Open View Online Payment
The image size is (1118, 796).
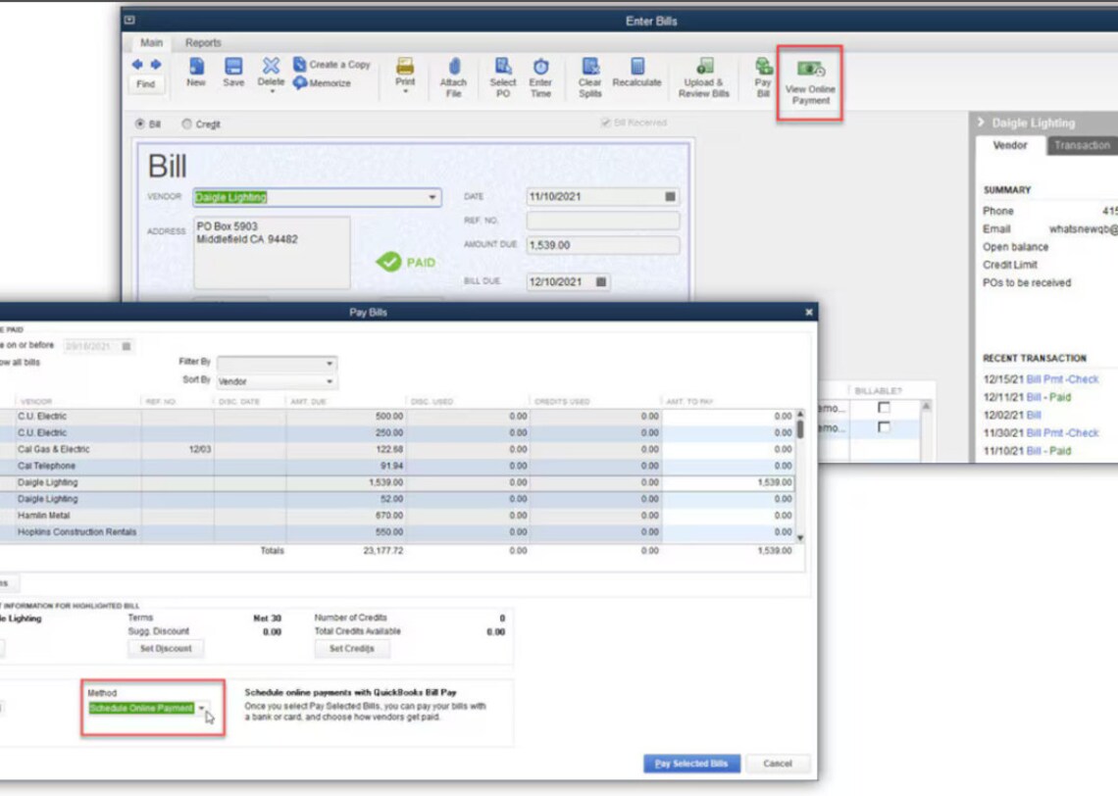(810, 83)
